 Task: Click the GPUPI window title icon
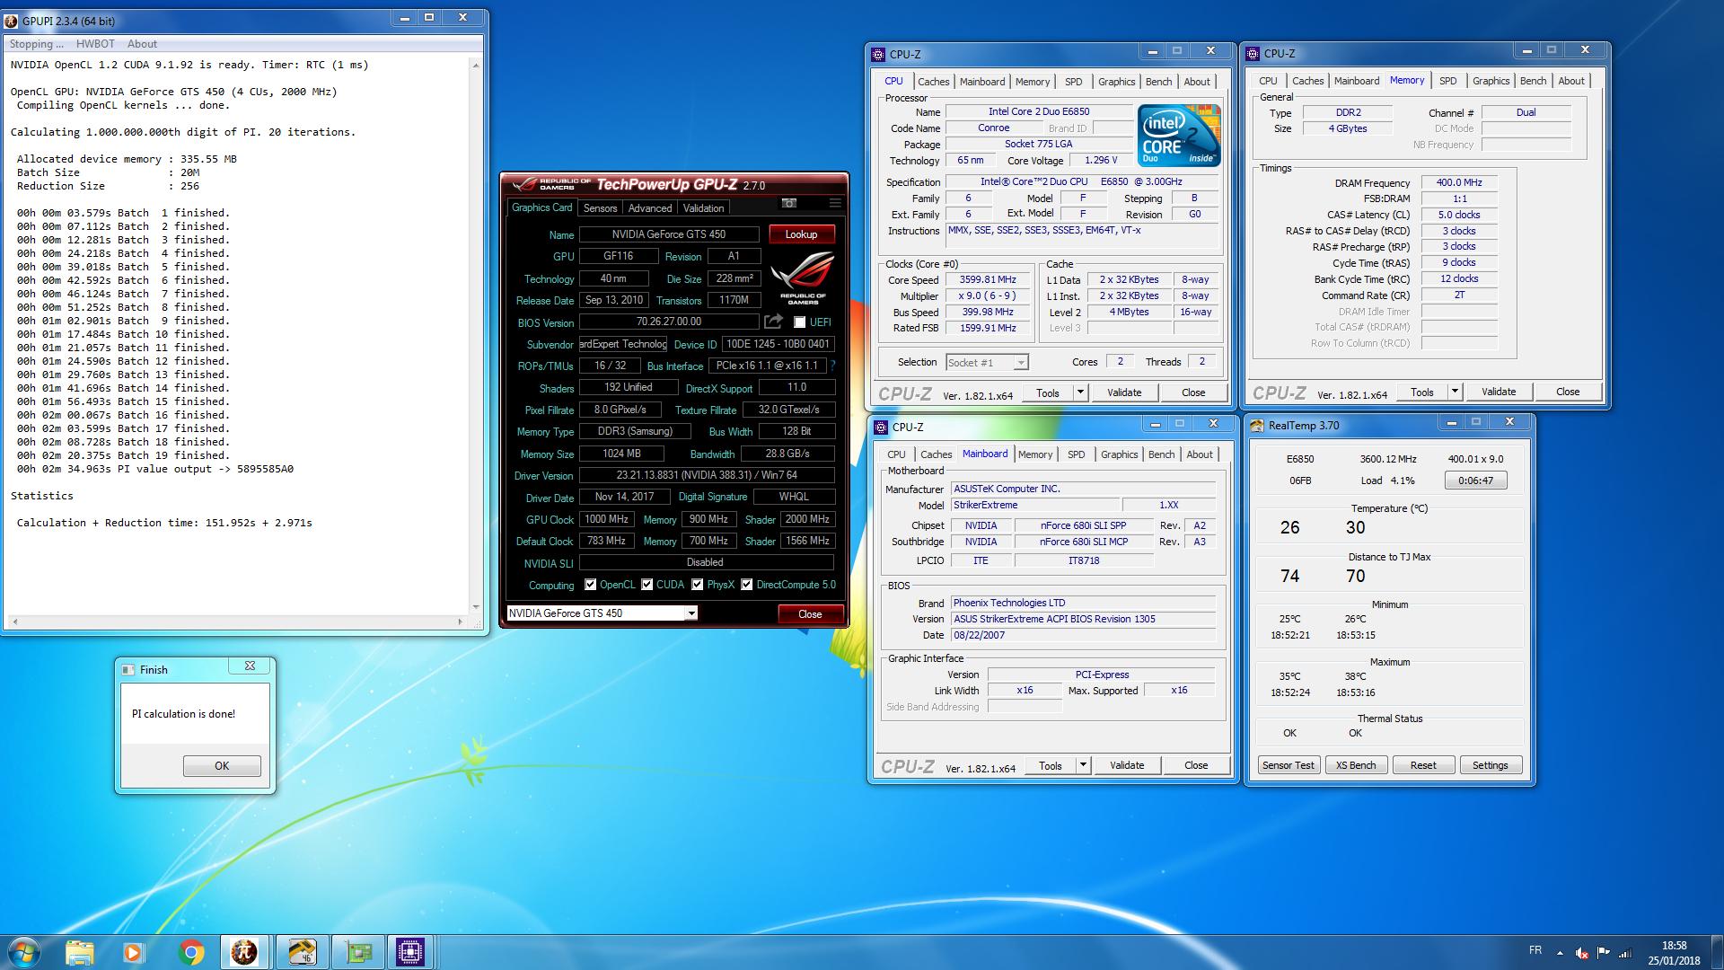click(x=12, y=21)
